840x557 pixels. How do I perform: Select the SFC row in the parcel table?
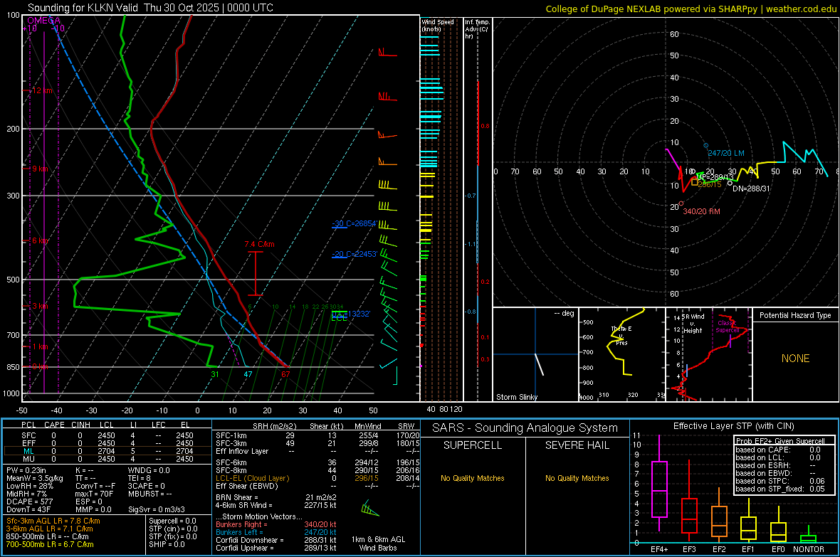[107, 435]
